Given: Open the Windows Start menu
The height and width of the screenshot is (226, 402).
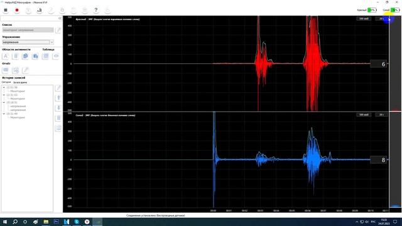Looking at the screenshot, I should point(5,222).
